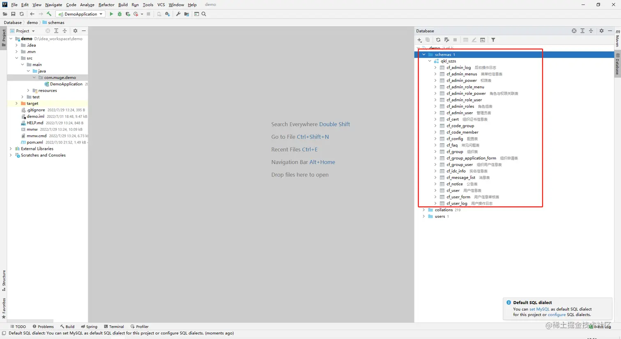Run DemoApplication with the green play icon
Screen dimensions: 621x339
(x=111, y=14)
